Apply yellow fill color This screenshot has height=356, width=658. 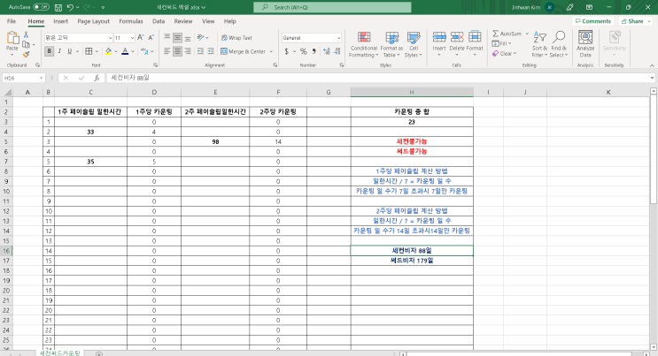pyautogui.click(x=108, y=51)
